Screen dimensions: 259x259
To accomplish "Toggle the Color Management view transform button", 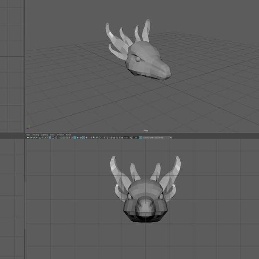I will click(x=140, y=138).
